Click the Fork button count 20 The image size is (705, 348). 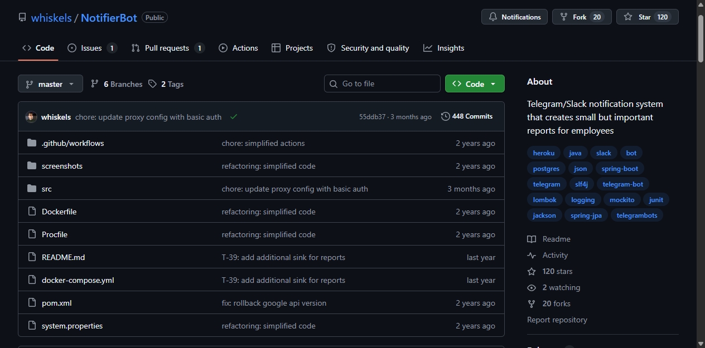(597, 17)
